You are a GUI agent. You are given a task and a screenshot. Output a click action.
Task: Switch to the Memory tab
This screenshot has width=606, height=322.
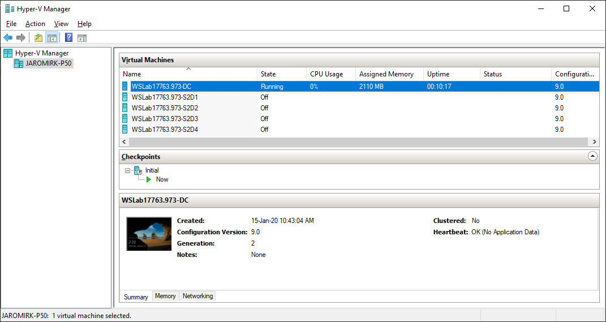pos(165,296)
